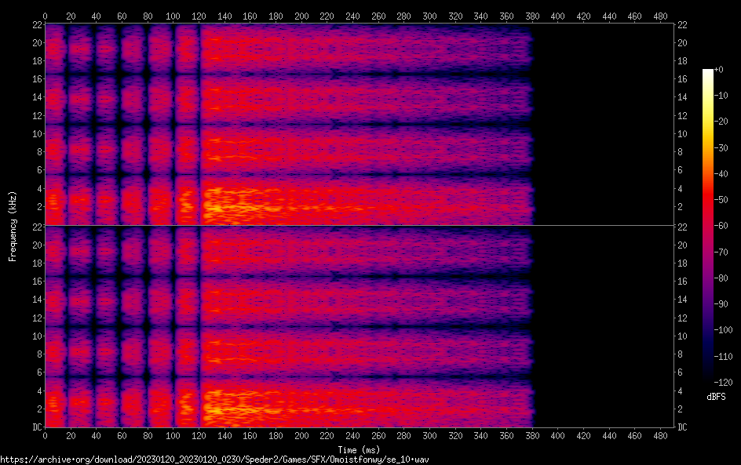Click the "Time (ms)" axis title
The width and height of the screenshot is (741, 465).
pyautogui.click(x=359, y=449)
